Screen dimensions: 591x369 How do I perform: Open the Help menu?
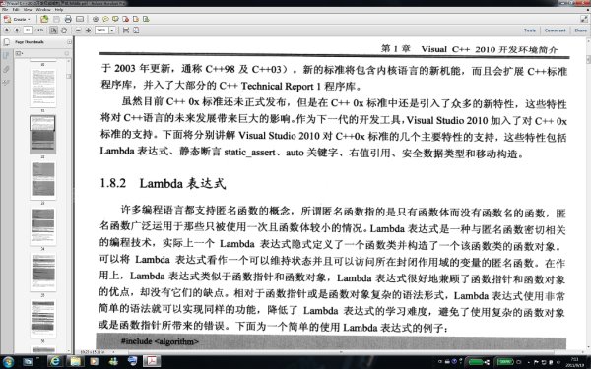point(59,10)
